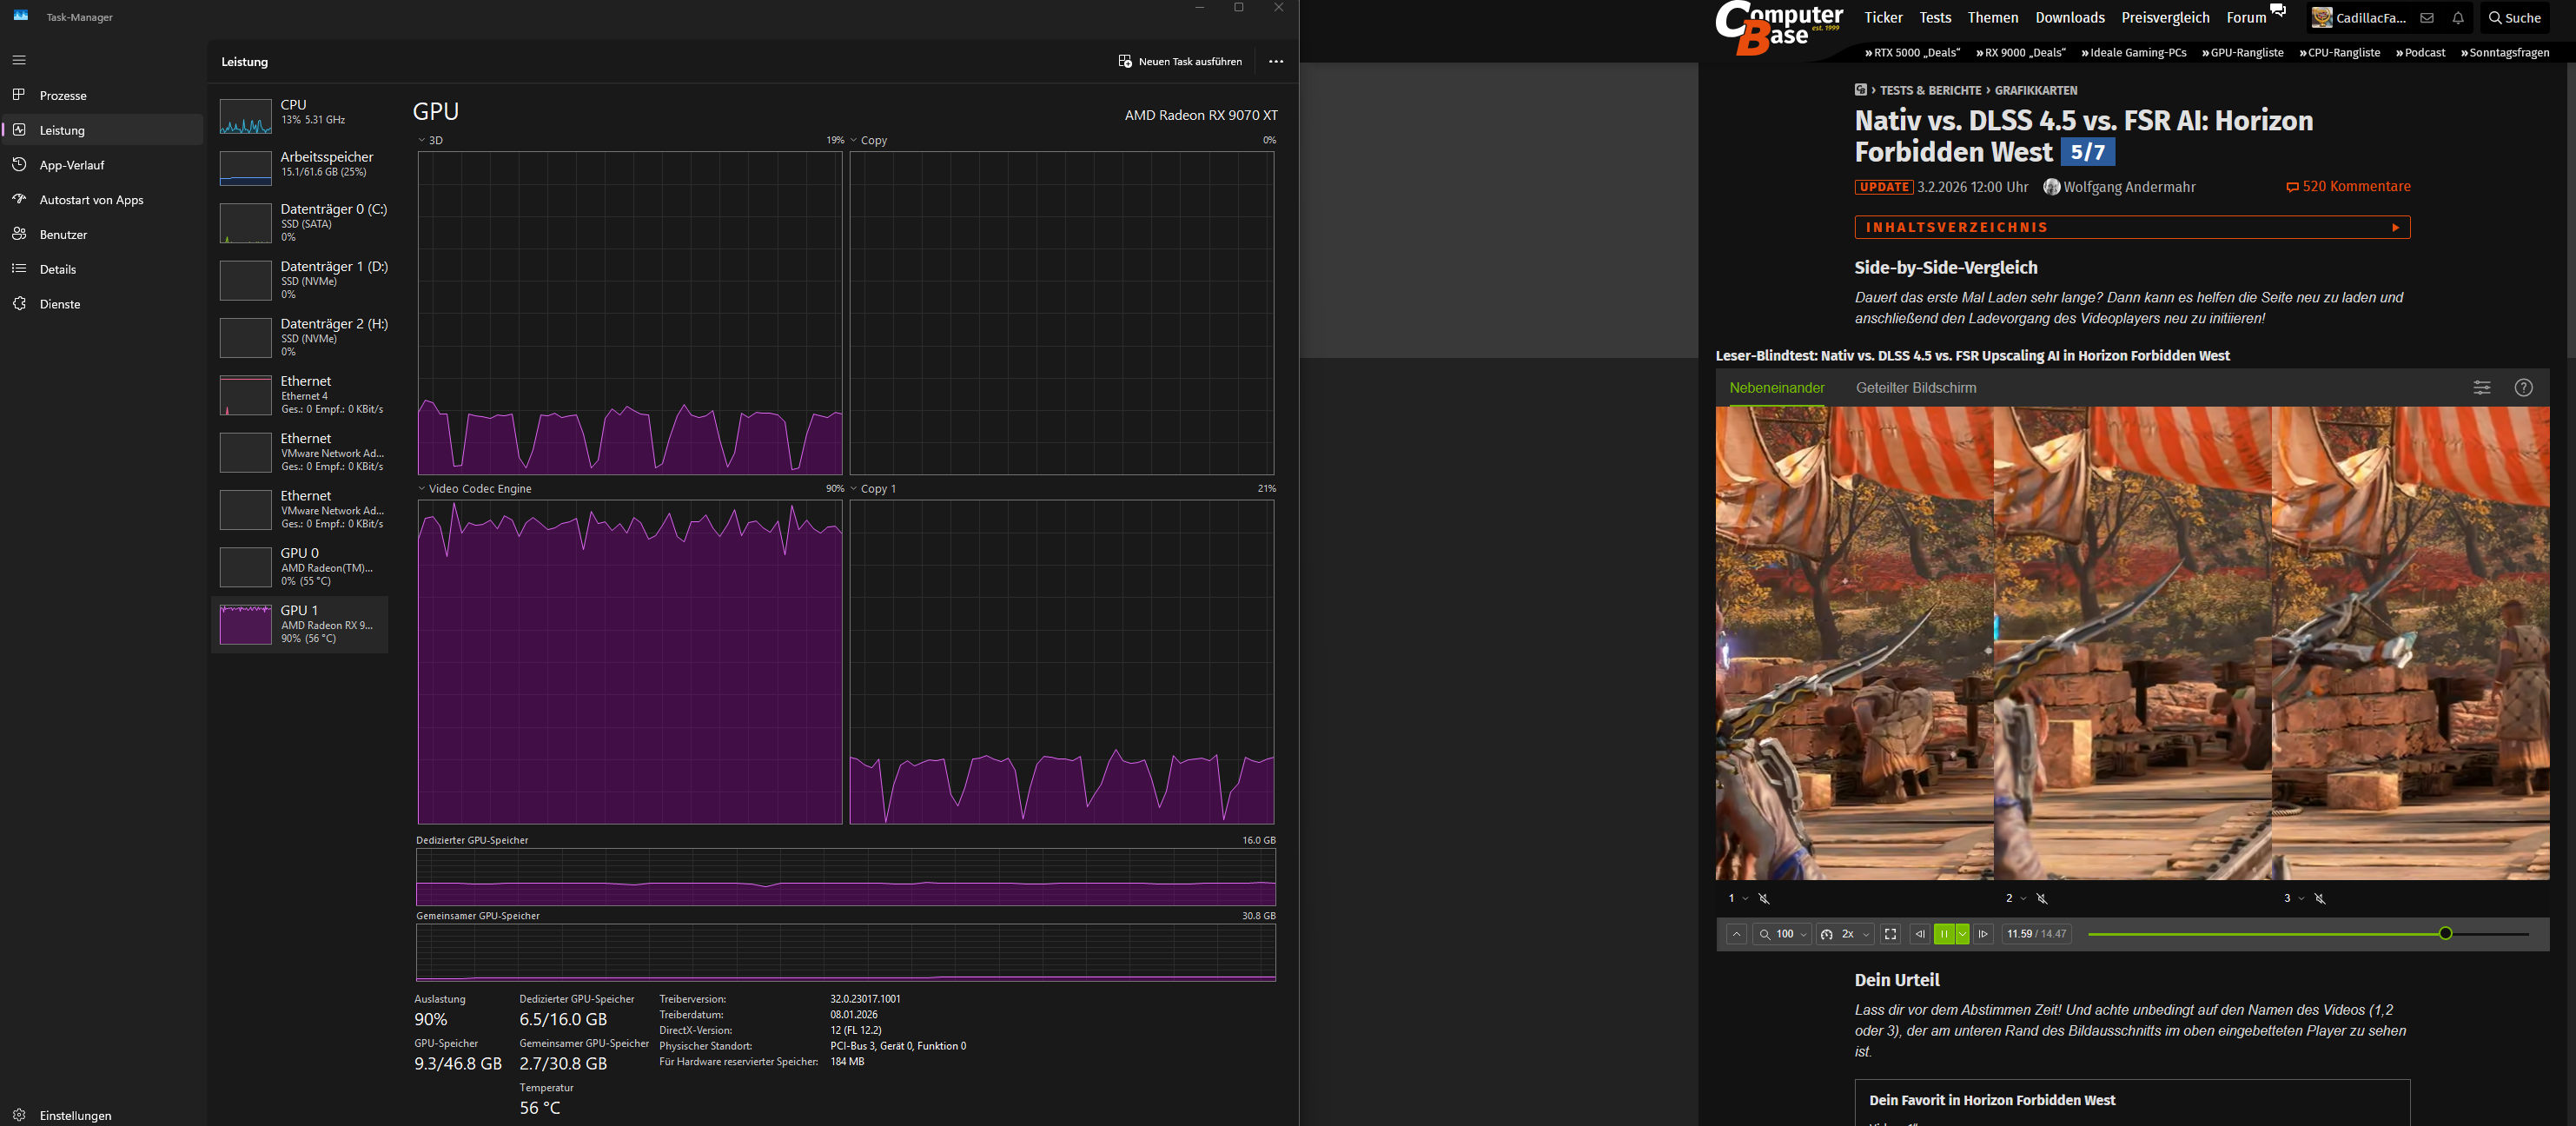Open the Details page in Task Manager
Screen dimensions: 2576x1126
tap(58, 269)
